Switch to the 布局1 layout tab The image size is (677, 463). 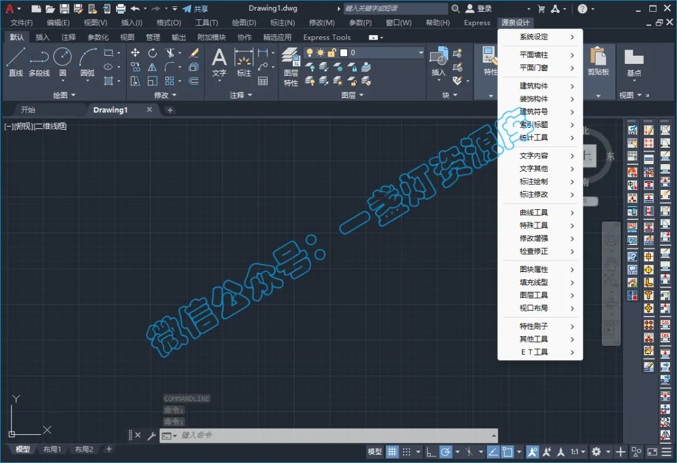tap(52, 449)
